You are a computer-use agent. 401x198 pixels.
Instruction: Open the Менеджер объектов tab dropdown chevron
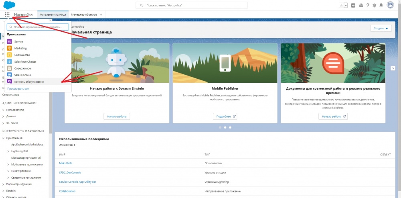click(x=101, y=14)
